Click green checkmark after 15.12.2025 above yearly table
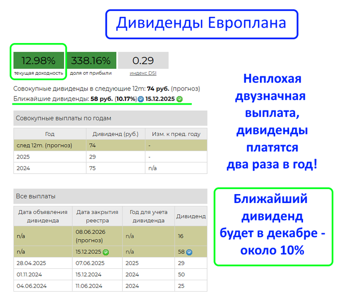This screenshot has height=303, width=346. [179, 99]
